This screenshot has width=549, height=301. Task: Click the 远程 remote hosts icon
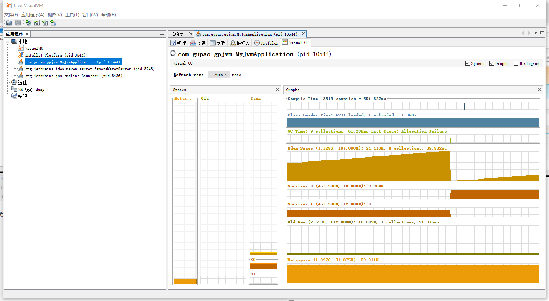pyautogui.click(x=14, y=83)
